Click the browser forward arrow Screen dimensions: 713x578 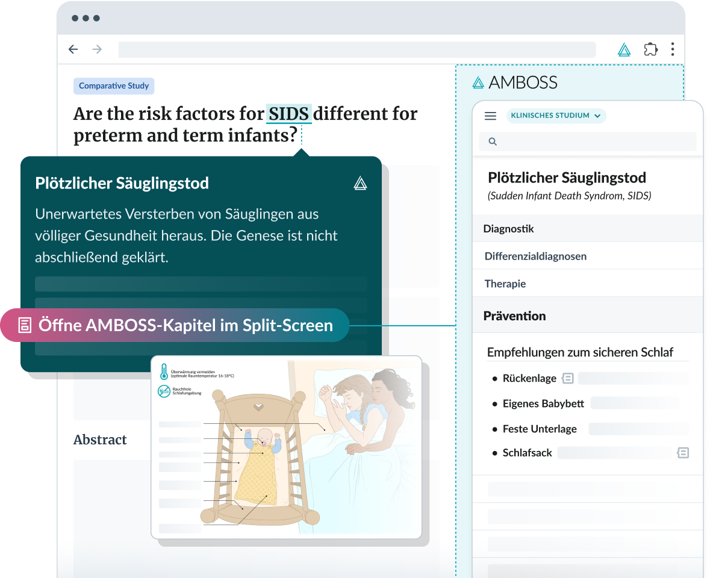pos(97,49)
